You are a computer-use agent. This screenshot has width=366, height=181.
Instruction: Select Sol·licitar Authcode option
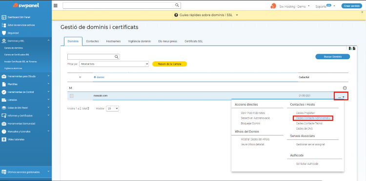[307, 164]
